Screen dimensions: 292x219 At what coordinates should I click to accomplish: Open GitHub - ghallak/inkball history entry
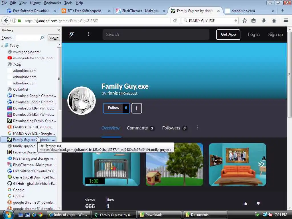point(34,184)
